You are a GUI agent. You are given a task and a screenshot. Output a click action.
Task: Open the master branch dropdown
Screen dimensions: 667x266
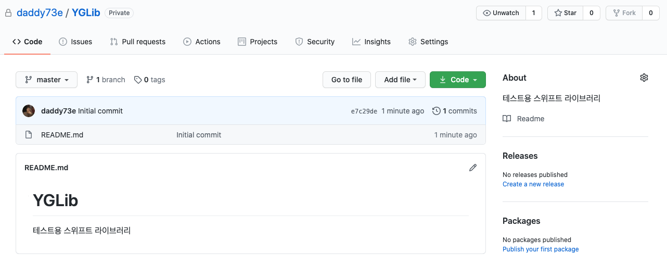pos(47,80)
